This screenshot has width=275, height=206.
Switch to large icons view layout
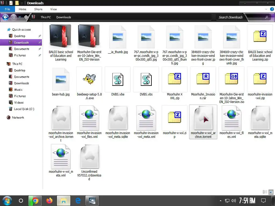tap(271, 192)
